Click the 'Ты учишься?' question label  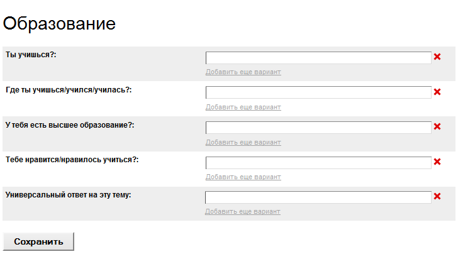click(x=31, y=55)
